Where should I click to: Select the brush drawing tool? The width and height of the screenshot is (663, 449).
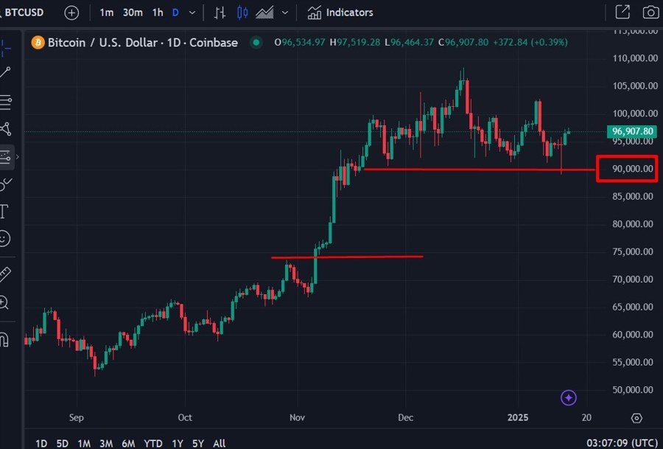point(5,184)
